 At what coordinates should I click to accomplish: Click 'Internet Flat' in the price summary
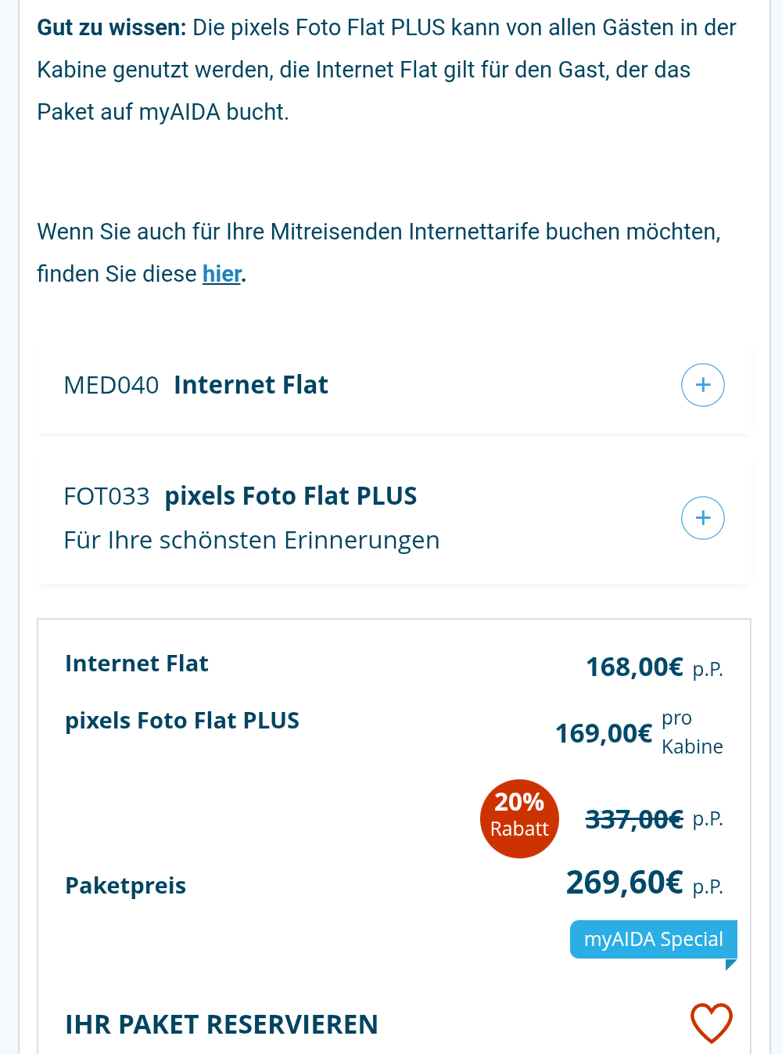pos(136,664)
